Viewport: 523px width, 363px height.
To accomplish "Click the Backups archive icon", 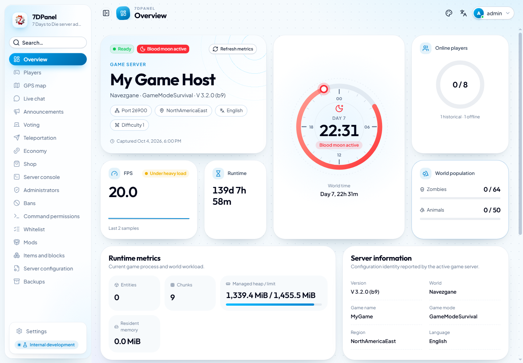I will point(17,282).
